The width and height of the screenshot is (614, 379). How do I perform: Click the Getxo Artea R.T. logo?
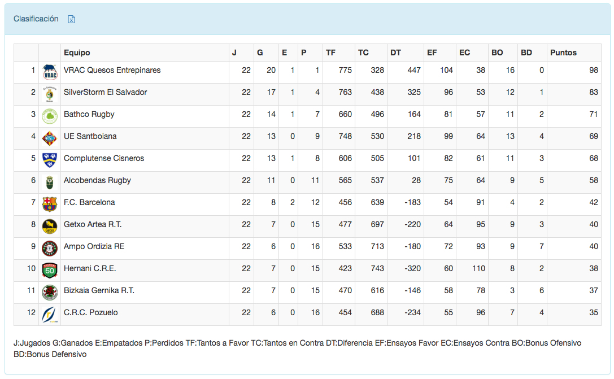[50, 226]
